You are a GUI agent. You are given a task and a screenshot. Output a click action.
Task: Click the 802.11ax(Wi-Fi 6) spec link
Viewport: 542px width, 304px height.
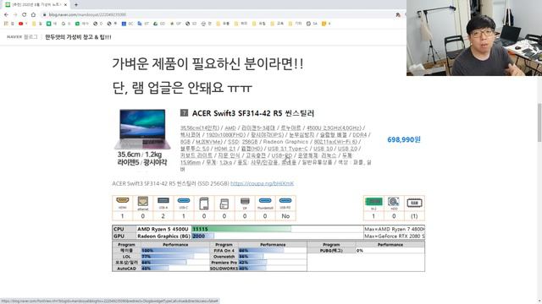pyautogui.click(x=335, y=142)
